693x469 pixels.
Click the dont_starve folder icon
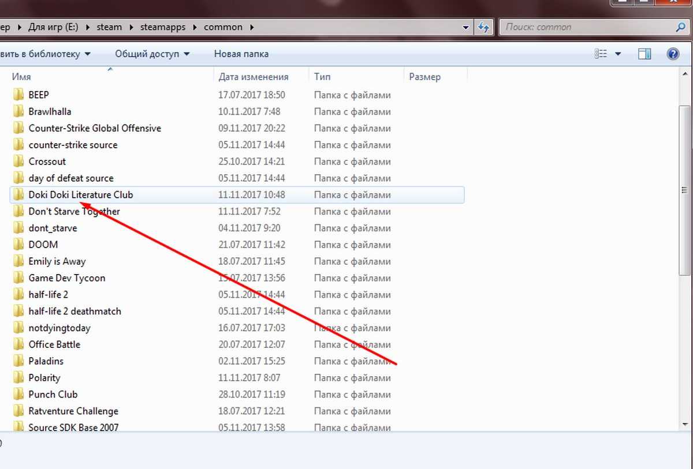coord(18,228)
